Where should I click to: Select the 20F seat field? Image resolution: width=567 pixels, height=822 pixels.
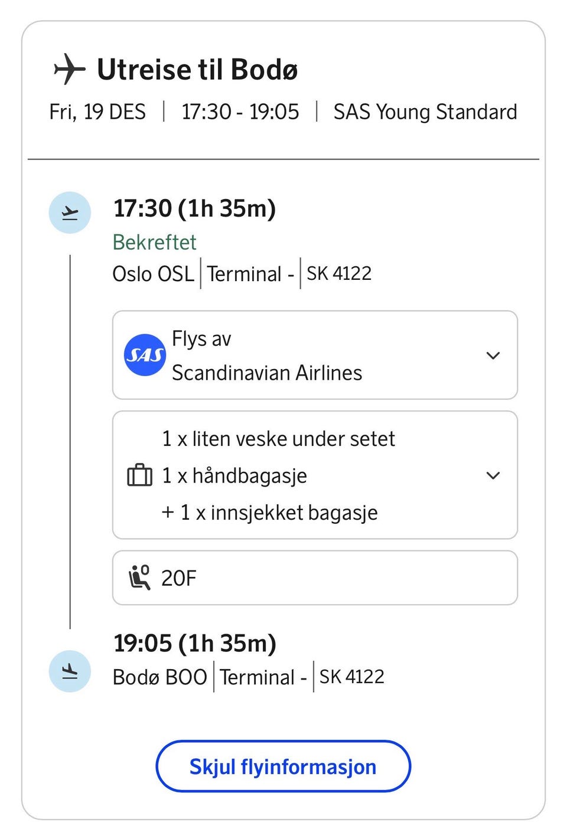pos(315,578)
